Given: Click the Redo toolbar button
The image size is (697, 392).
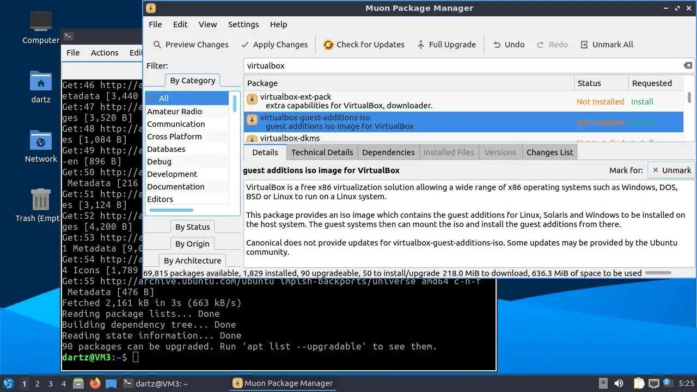Looking at the screenshot, I should (552, 45).
